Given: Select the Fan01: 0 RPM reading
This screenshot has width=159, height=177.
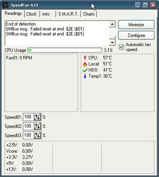Looking at the screenshot, I should (19, 58).
